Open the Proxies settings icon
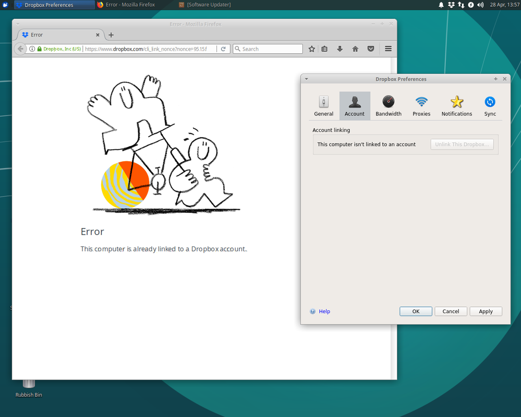 421,106
